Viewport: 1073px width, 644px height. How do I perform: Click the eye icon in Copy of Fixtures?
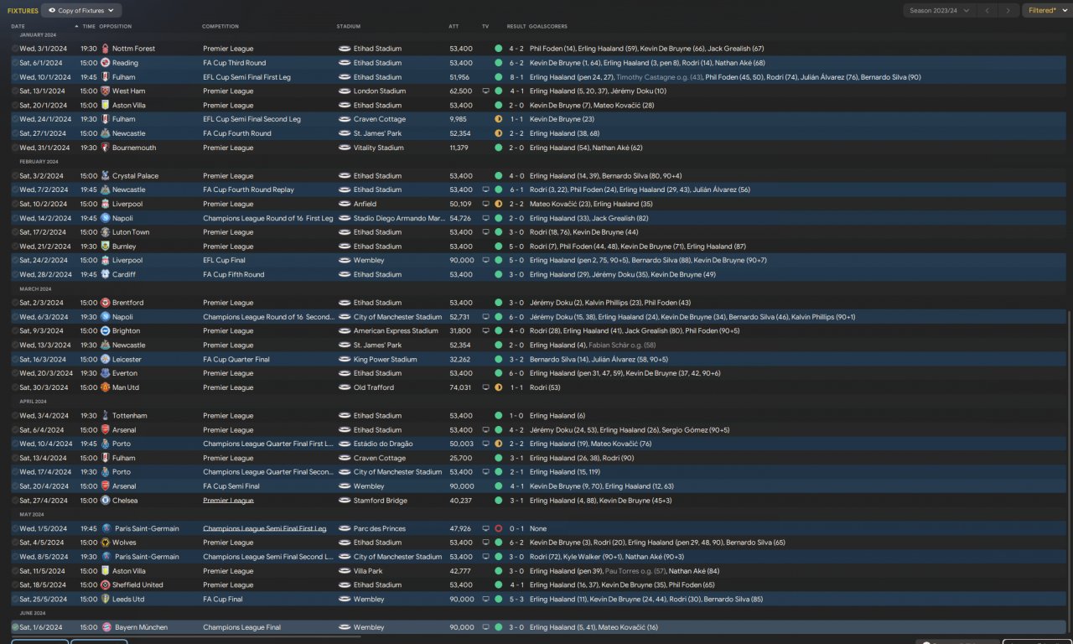click(x=52, y=11)
